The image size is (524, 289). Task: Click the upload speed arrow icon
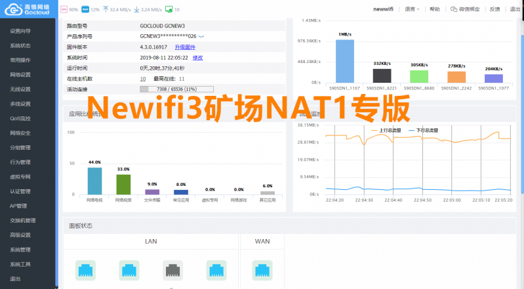click(x=106, y=9)
